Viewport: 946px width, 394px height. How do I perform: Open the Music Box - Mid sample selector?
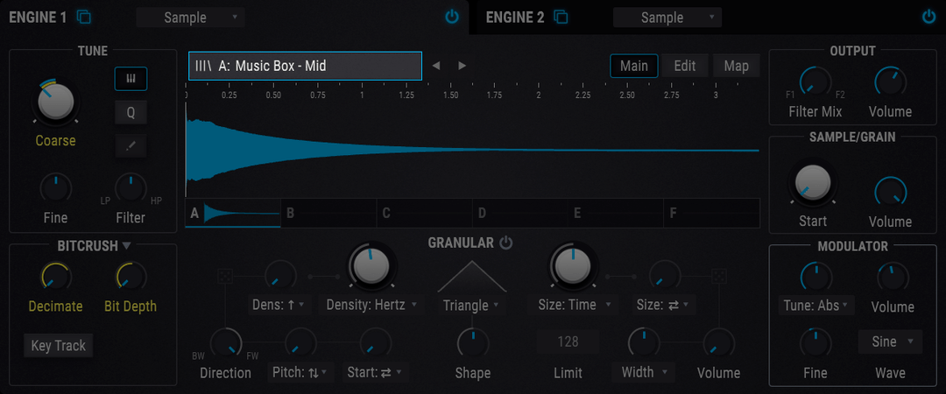[x=306, y=66]
